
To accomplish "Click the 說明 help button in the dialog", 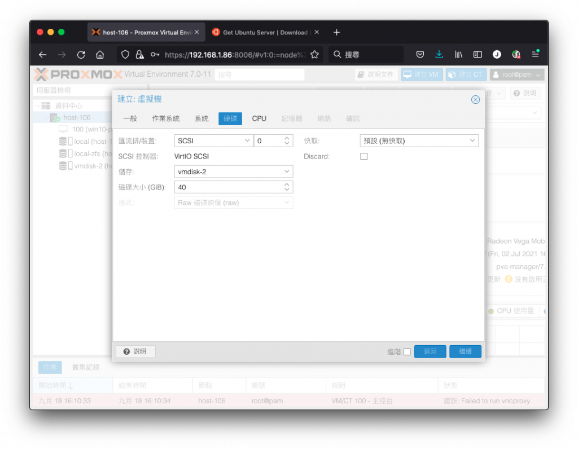I will [135, 351].
